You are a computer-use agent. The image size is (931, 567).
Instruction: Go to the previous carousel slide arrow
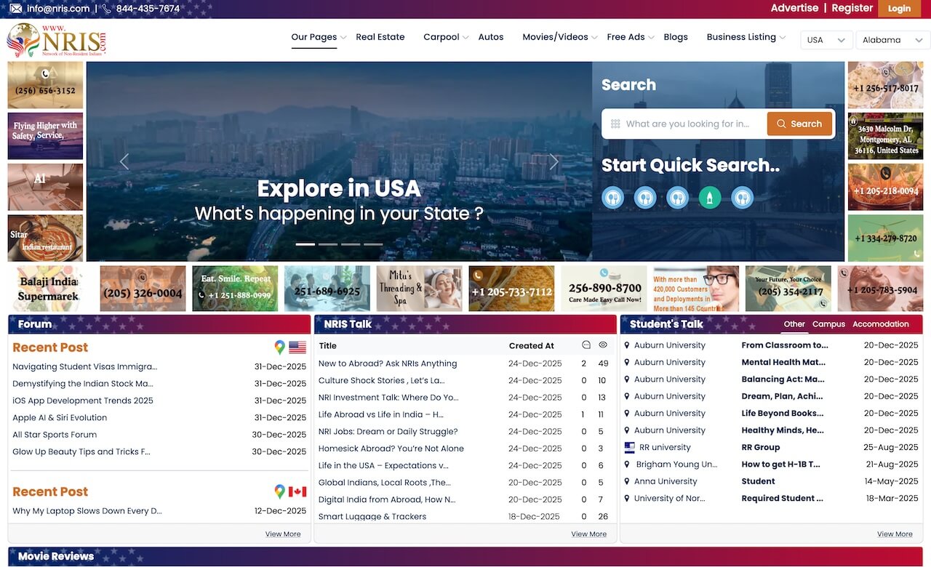tap(124, 162)
